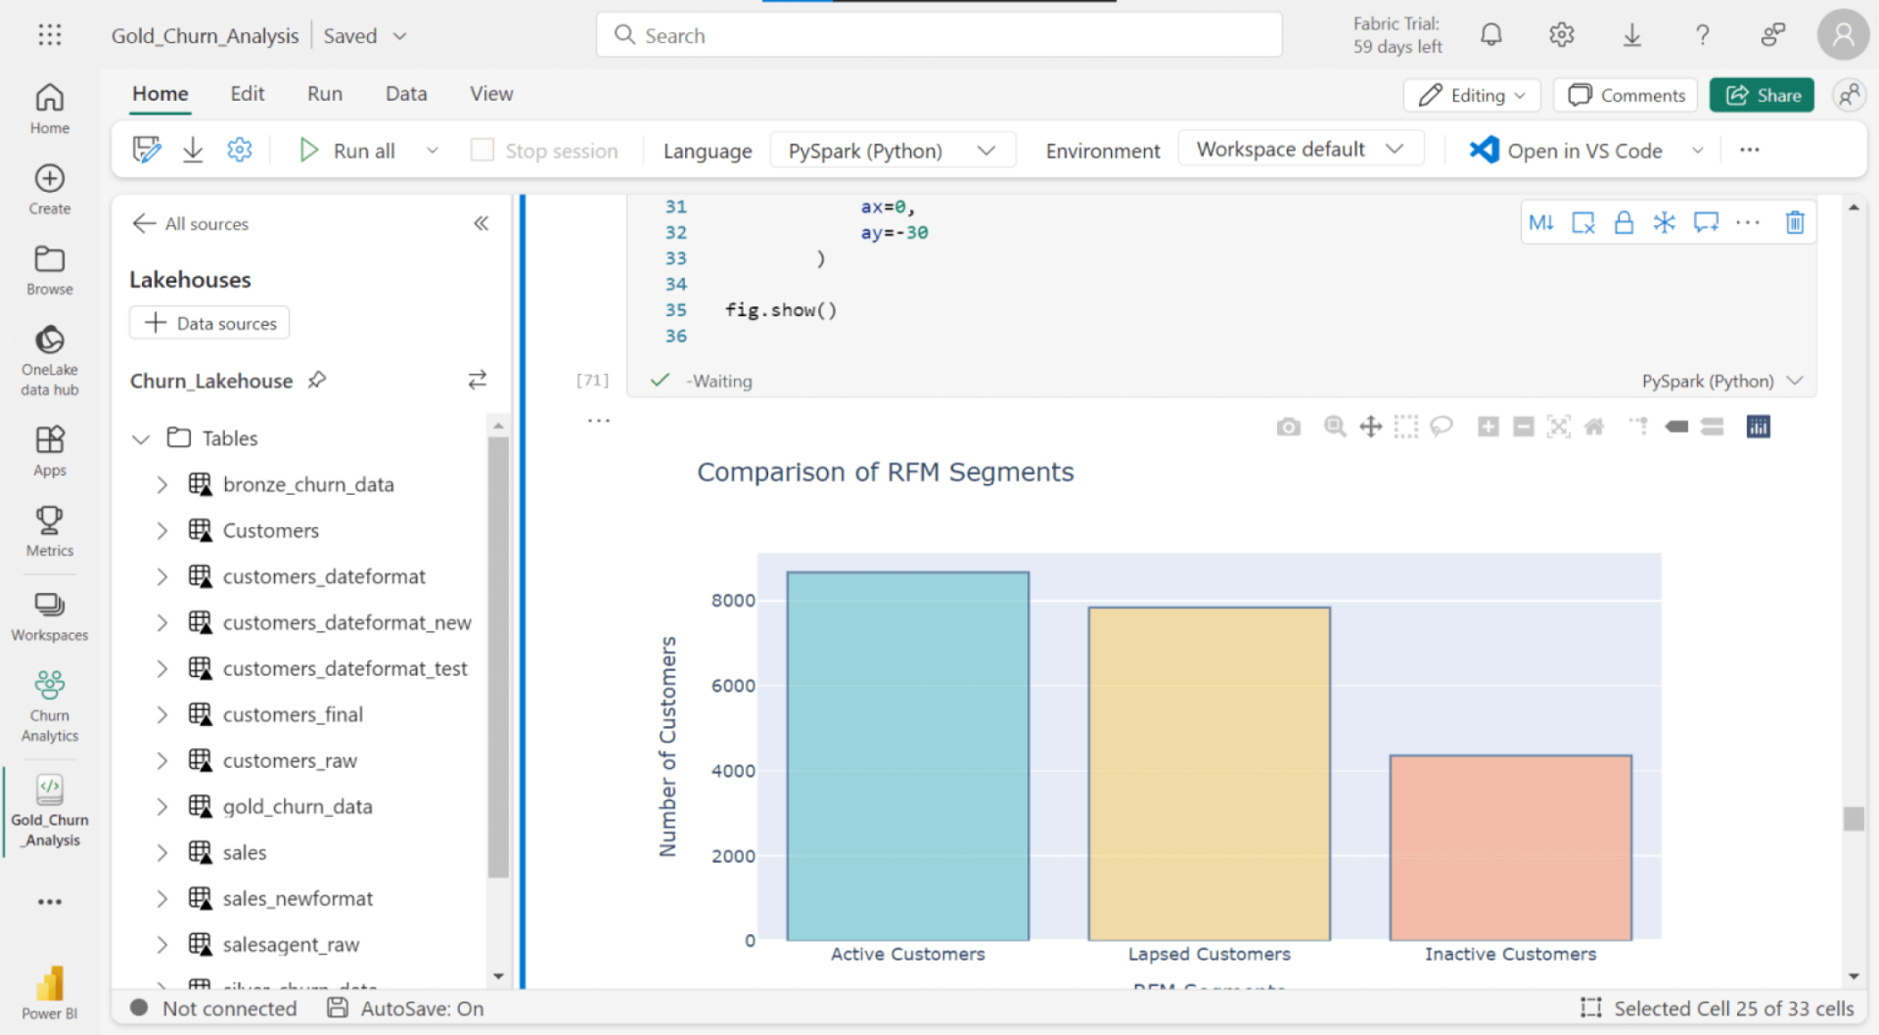Open Metrics in left navigation
This screenshot has height=1035, width=1879.
click(x=50, y=531)
